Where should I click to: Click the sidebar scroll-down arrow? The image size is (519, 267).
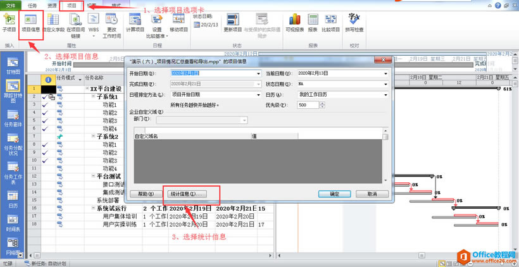pos(20,255)
